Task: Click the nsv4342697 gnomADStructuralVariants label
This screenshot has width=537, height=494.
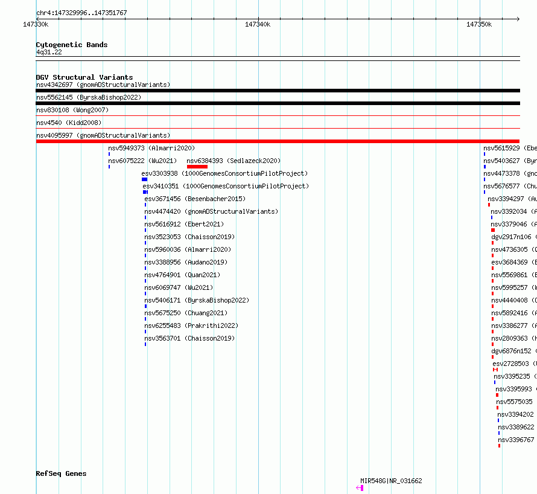Action: pos(103,85)
